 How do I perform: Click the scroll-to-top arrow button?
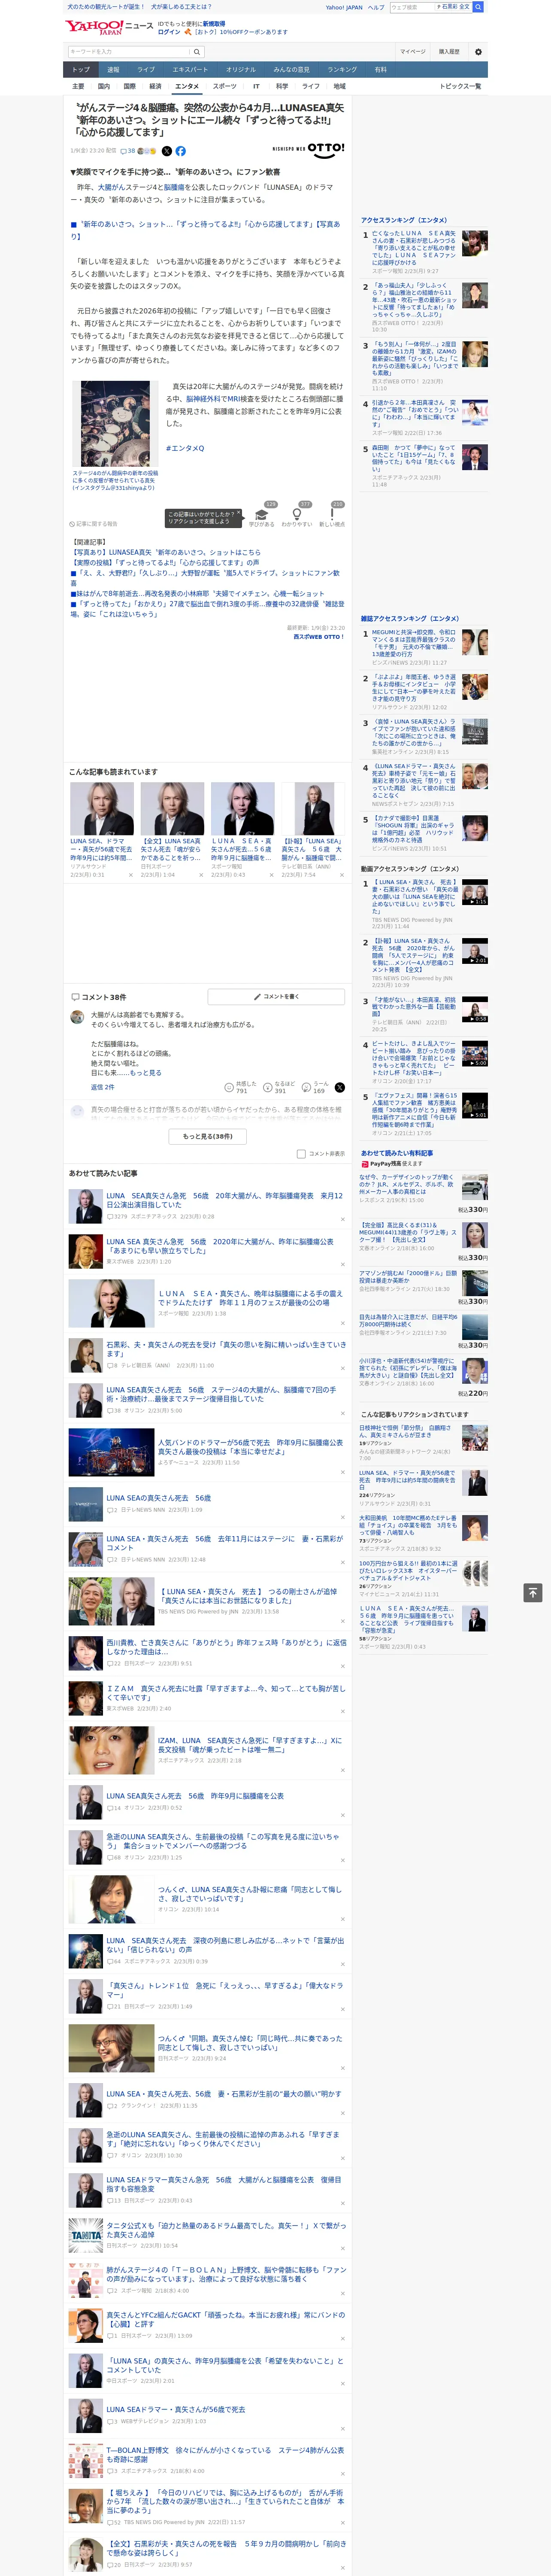[x=532, y=1592]
